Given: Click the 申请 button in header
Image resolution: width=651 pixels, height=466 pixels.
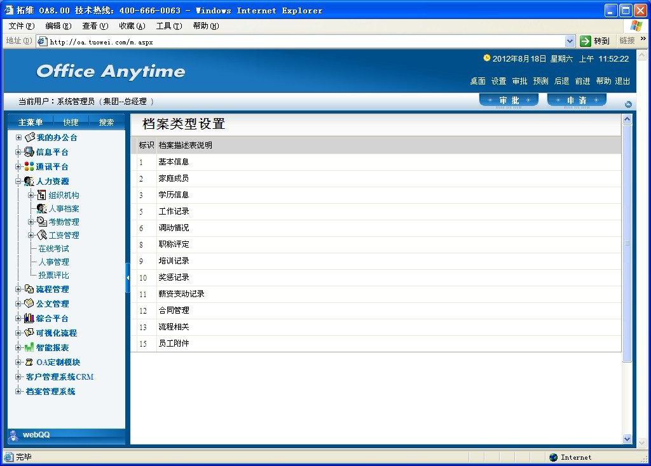Looking at the screenshot, I should coord(577,100).
